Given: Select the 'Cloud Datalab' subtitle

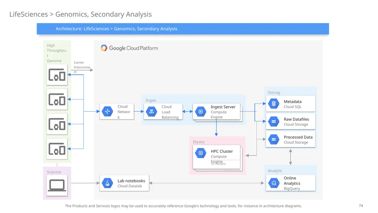Looking at the screenshot, I should (x=130, y=186).
